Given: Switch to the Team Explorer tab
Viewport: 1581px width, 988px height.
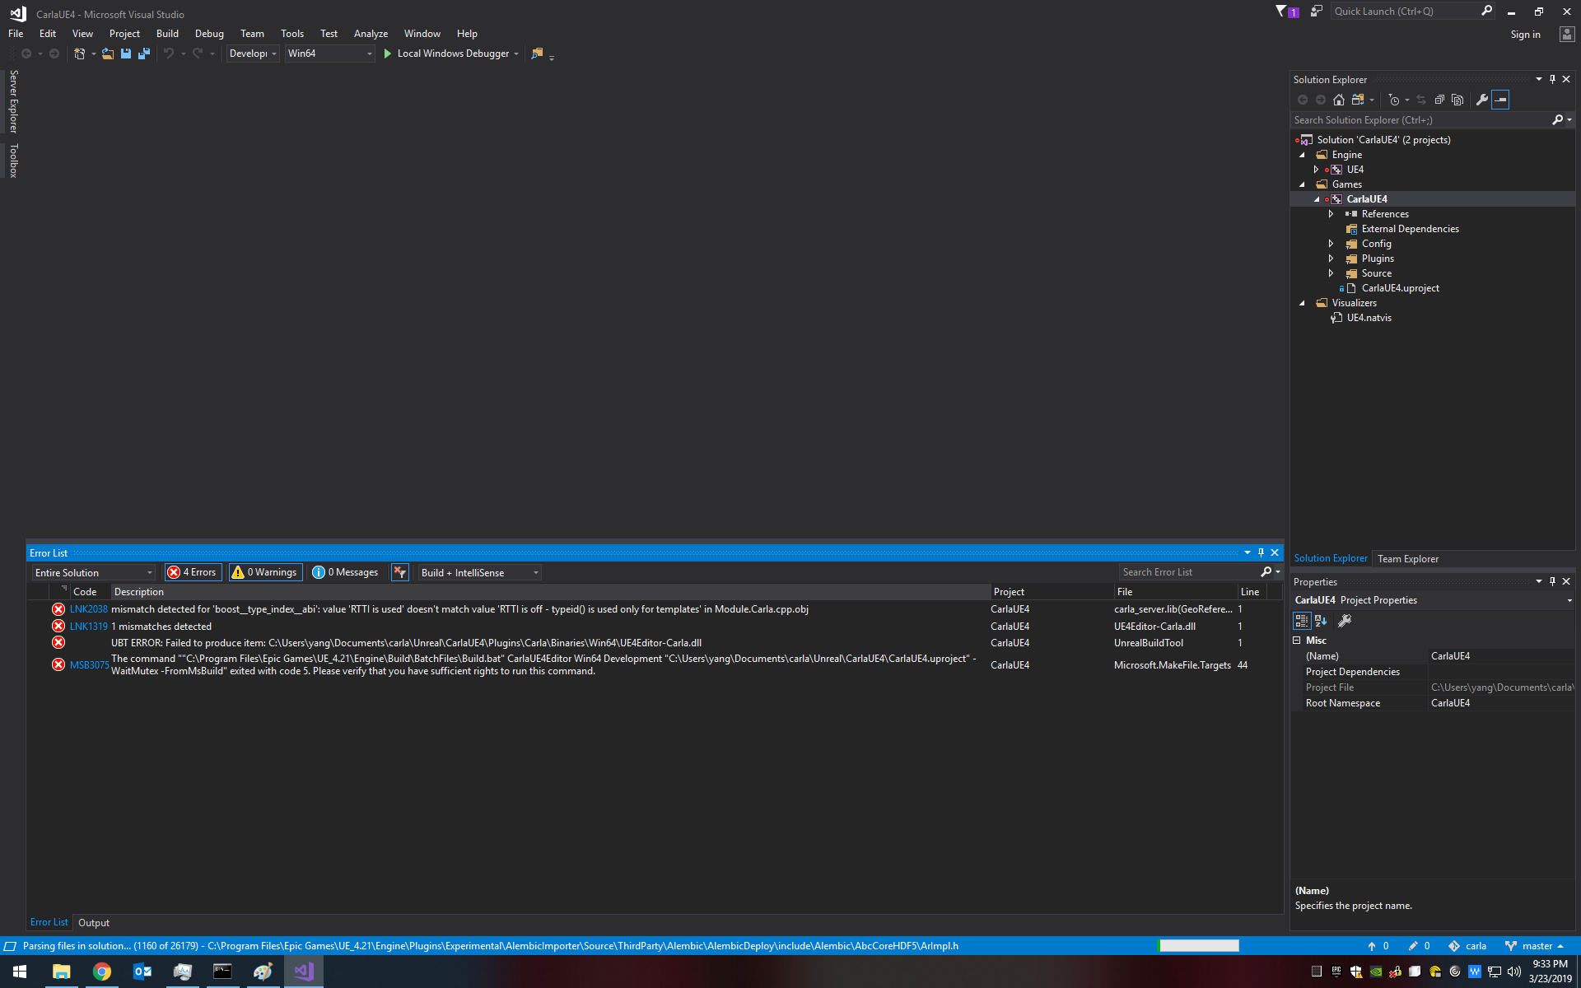Looking at the screenshot, I should [1408, 559].
